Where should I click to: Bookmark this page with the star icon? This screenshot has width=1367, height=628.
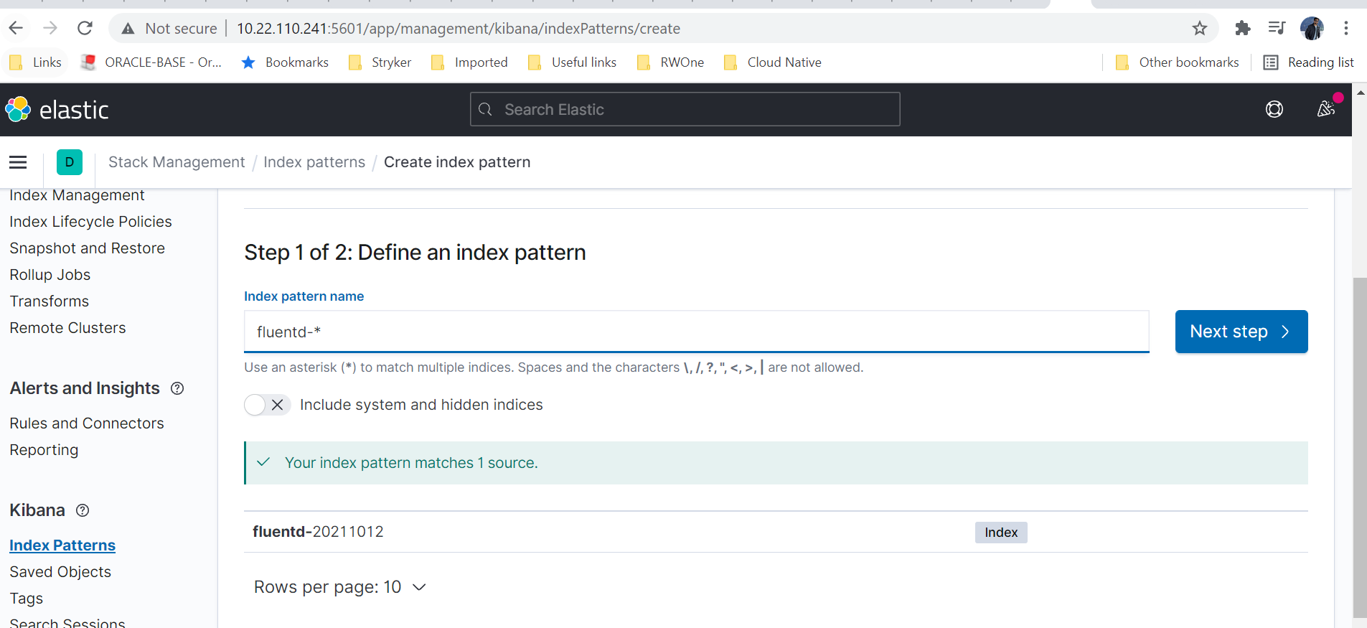pos(1199,29)
